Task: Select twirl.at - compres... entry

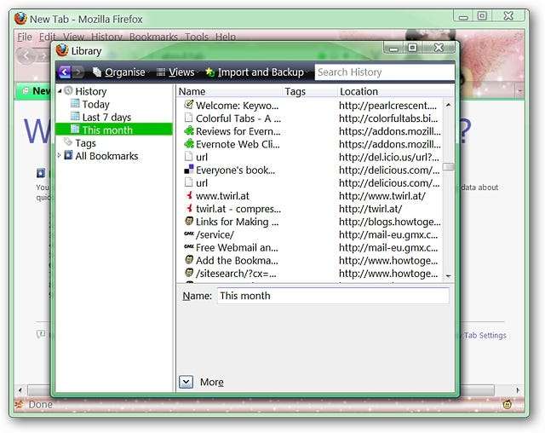Action: (x=238, y=209)
